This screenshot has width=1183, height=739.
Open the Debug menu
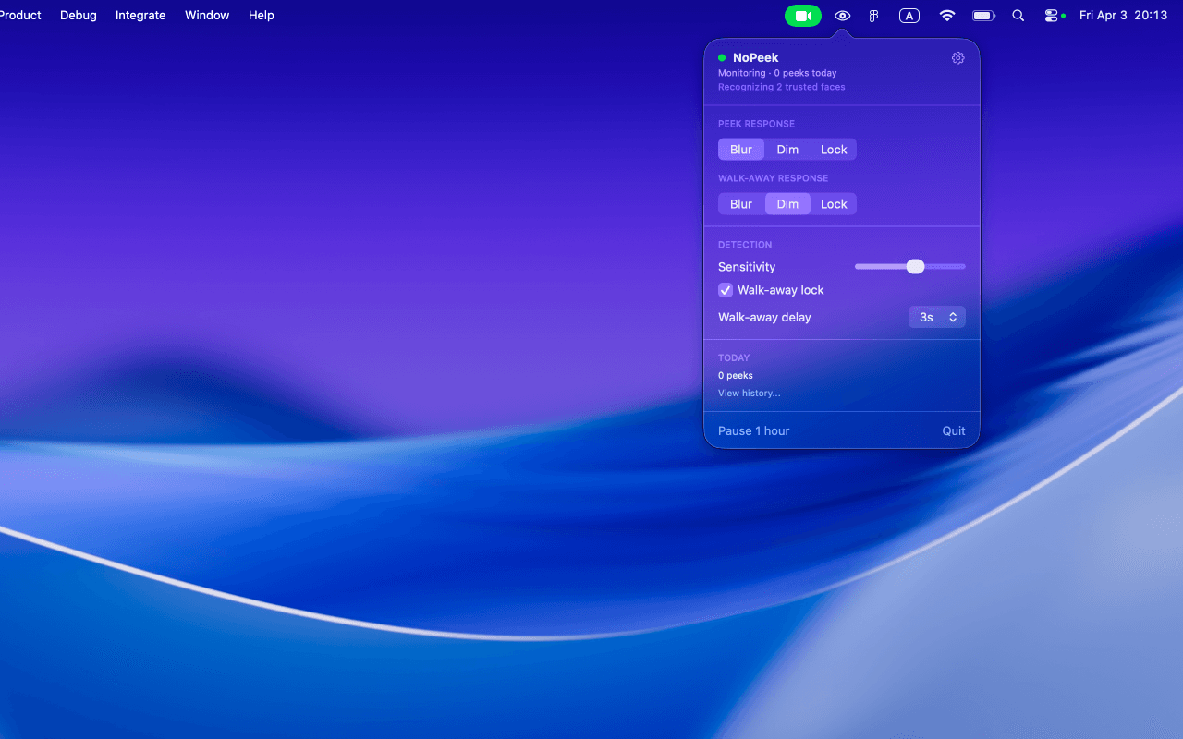click(x=78, y=15)
